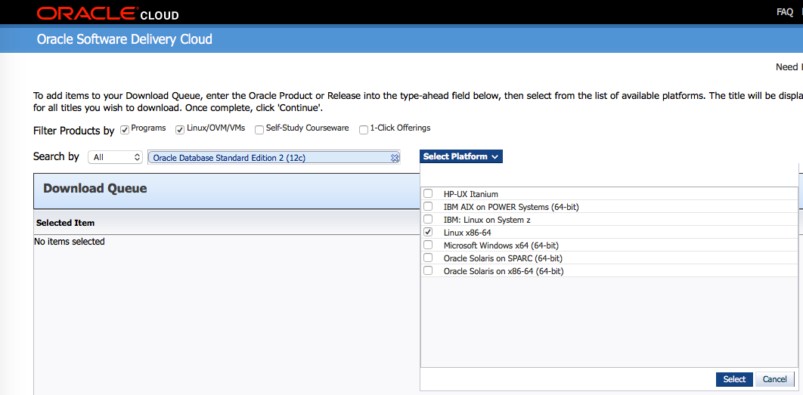Toggle the Linux/OVM/VMs filter checkbox
803x395 pixels.
180,130
